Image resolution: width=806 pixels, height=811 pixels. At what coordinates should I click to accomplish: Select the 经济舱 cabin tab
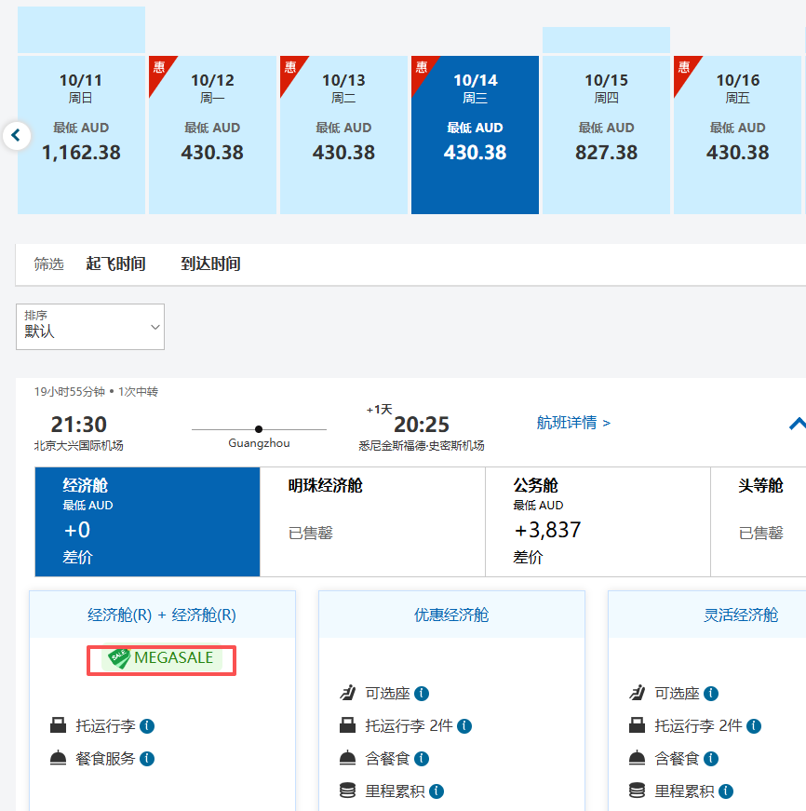coord(147,521)
